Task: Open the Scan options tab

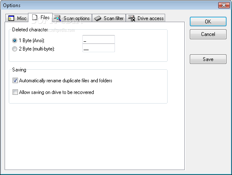Action: (x=72, y=18)
